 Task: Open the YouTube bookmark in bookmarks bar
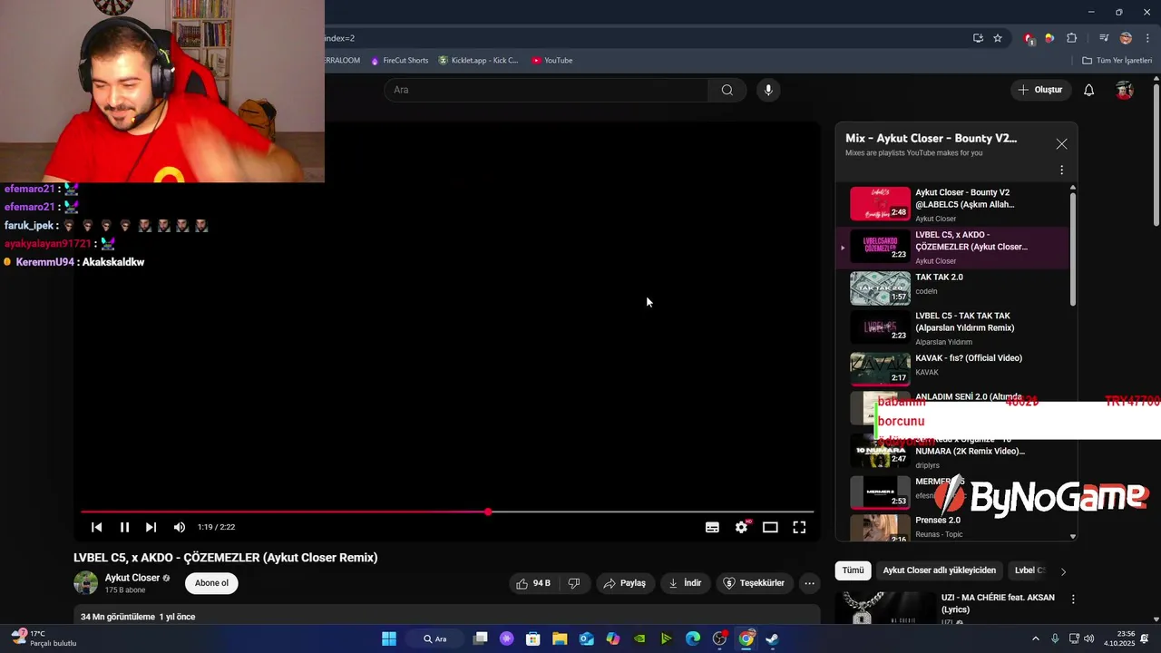tap(552, 61)
